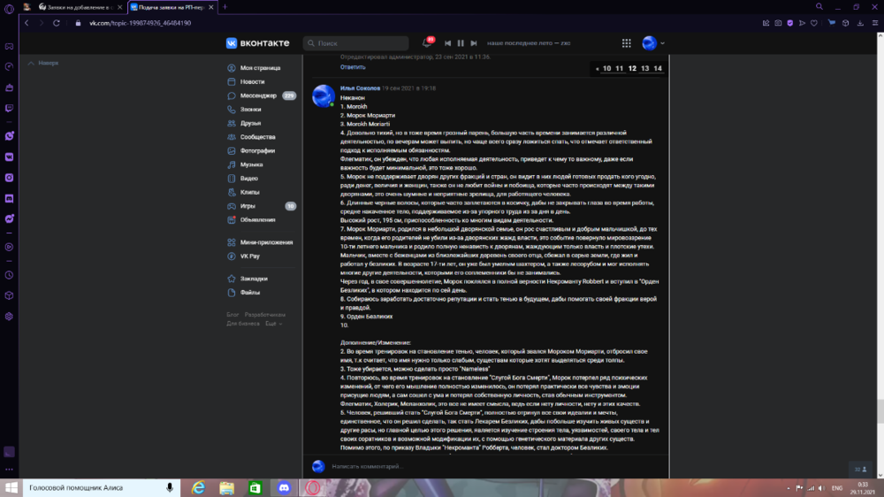Skip to previous music track
Viewport: 884px width, 497px height.
tap(447, 42)
